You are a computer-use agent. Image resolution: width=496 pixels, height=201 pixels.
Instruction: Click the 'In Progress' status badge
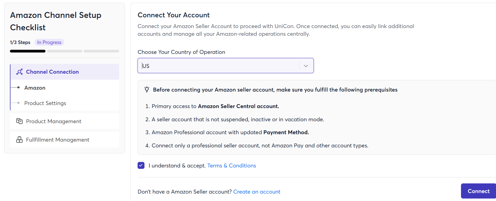(x=49, y=42)
